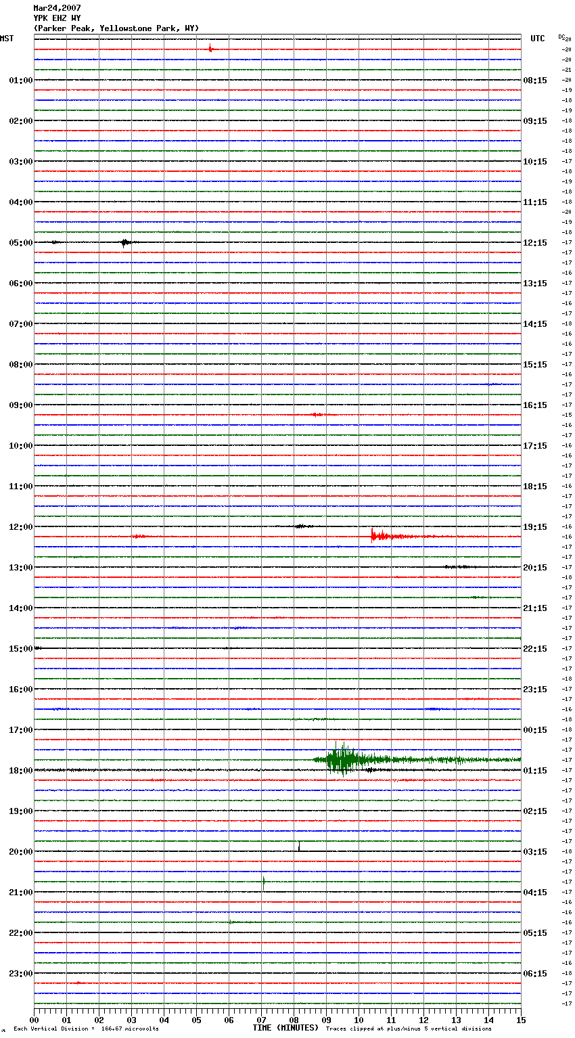Select the 23:00 MST hour label
Screen dimensions: 575x1038
[21, 974]
